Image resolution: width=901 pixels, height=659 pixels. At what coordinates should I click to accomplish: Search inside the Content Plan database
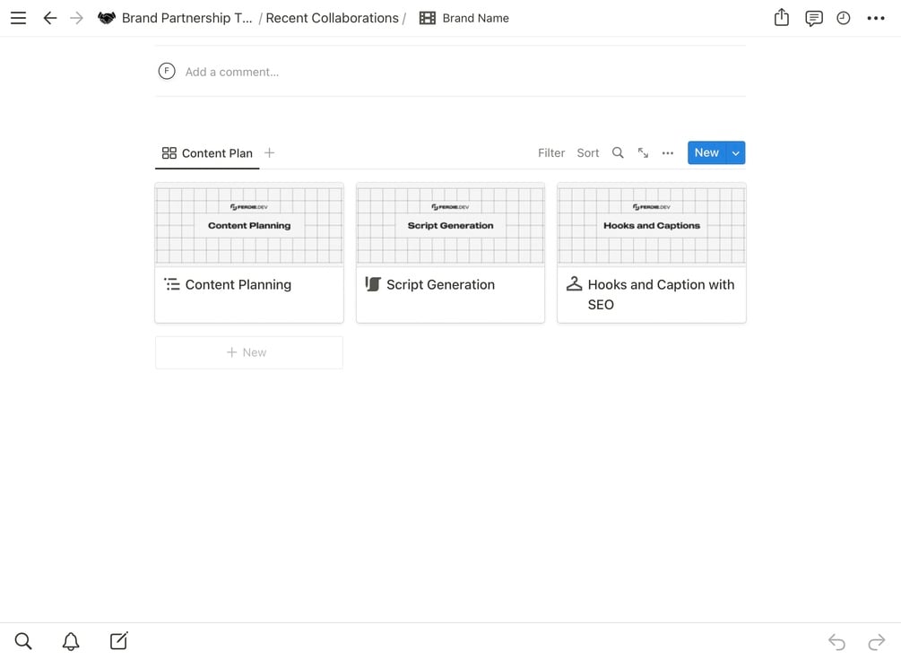[618, 153]
